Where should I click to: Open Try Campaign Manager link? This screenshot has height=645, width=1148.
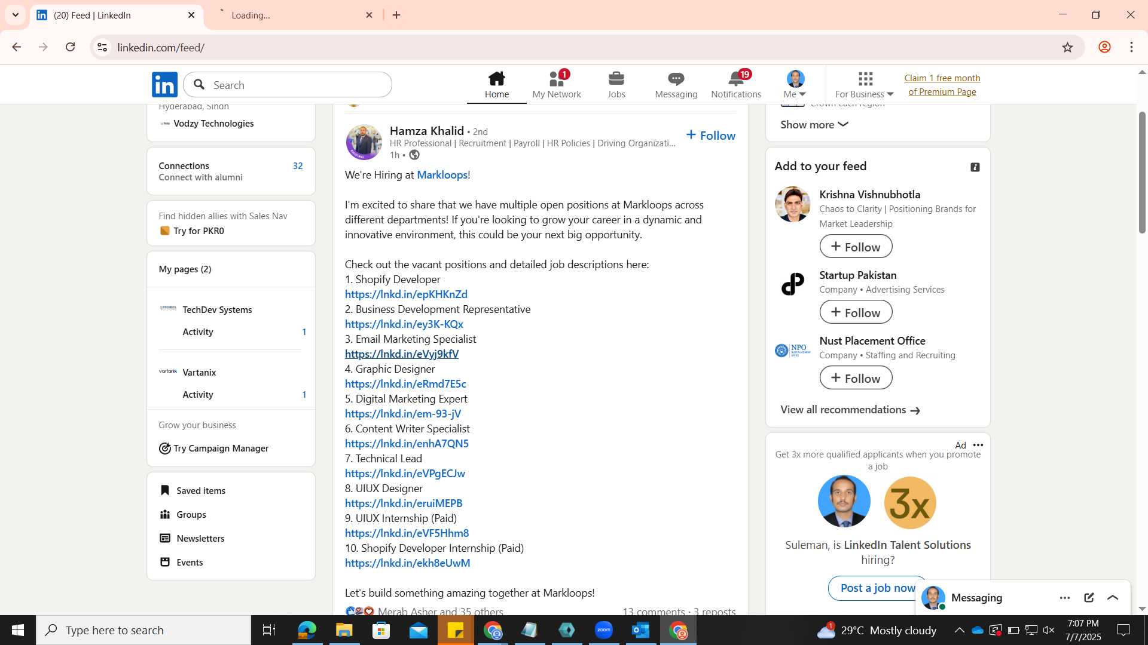click(x=213, y=449)
